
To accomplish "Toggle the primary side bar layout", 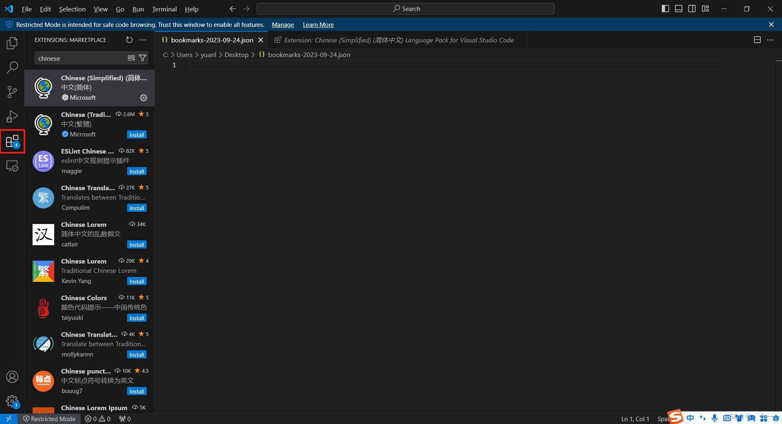I will click(x=666, y=9).
